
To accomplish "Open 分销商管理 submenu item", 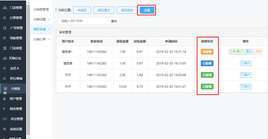I will point(41,10).
